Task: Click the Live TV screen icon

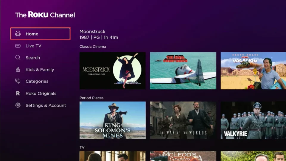Action: [x=18, y=46]
